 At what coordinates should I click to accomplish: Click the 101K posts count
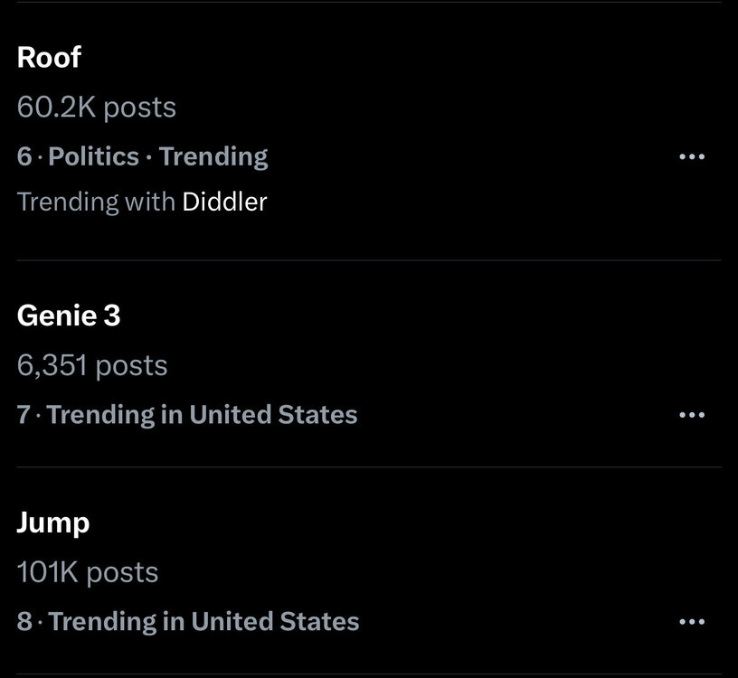tap(87, 572)
